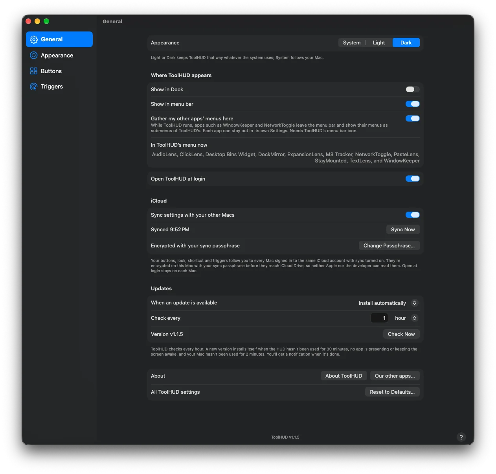Click the Sync Now button
Image resolution: width=496 pixels, height=474 pixels.
403,229
